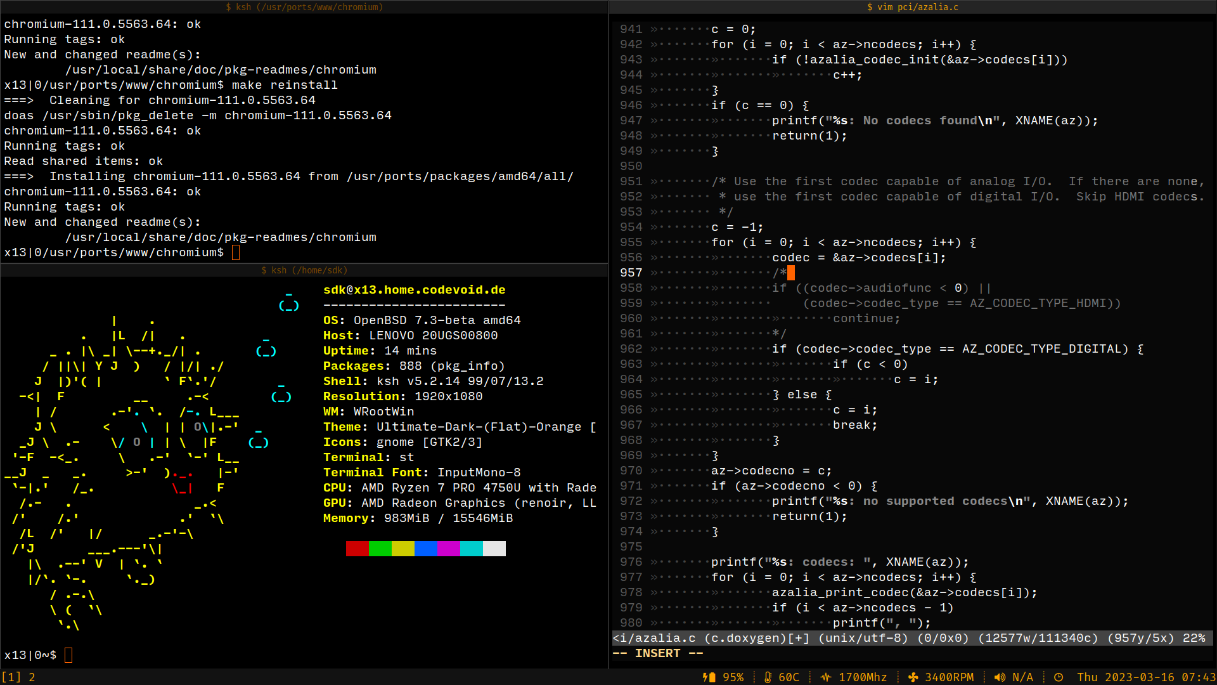Select workspace 1 indicator in status bar
The image size is (1217, 685).
11,677
